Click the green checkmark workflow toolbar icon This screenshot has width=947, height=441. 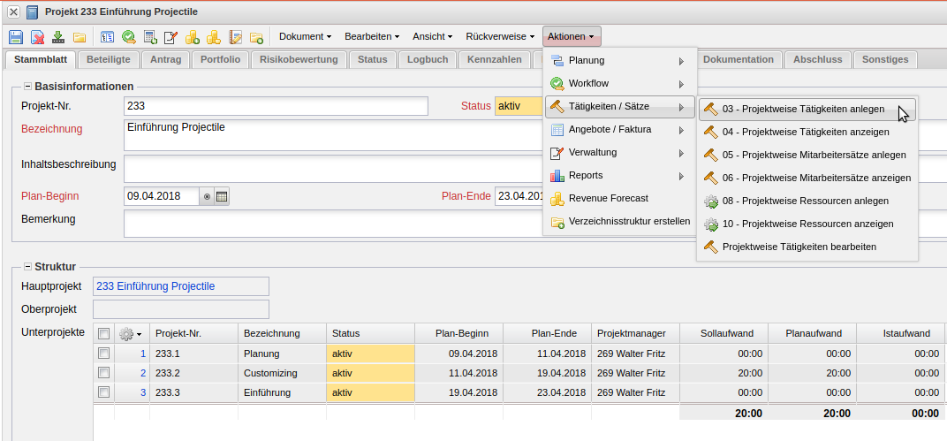click(x=129, y=37)
